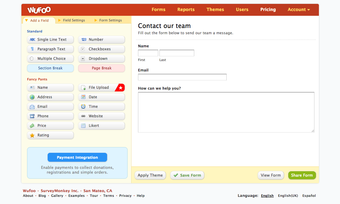Click the View Form button
The width and height of the screenshot is (340, 204).
[271, 175]
